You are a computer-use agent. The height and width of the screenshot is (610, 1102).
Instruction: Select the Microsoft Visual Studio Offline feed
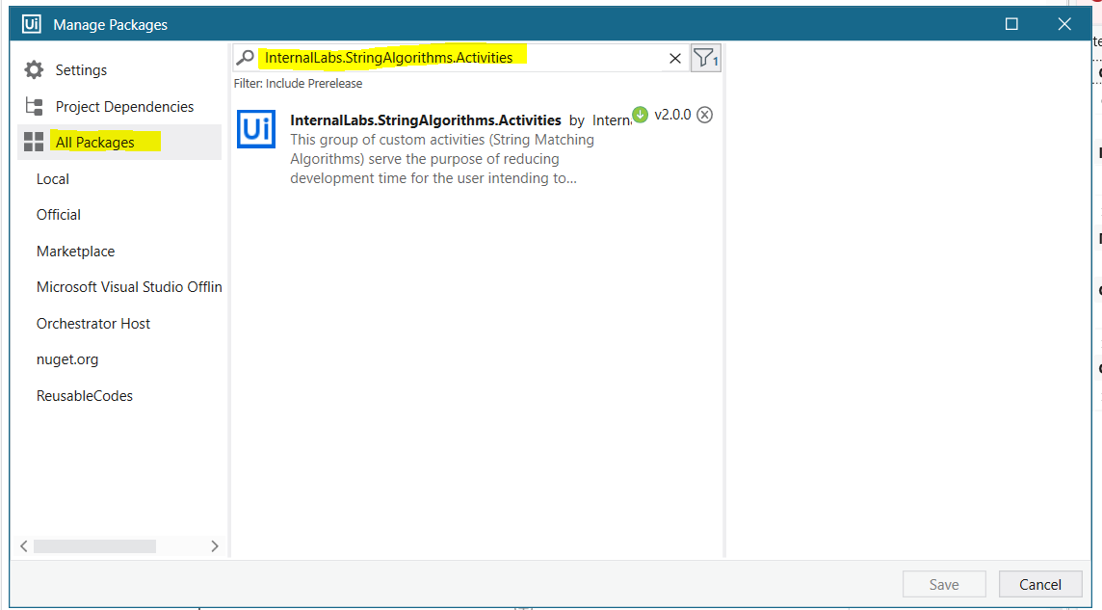(x=128, y=286)
